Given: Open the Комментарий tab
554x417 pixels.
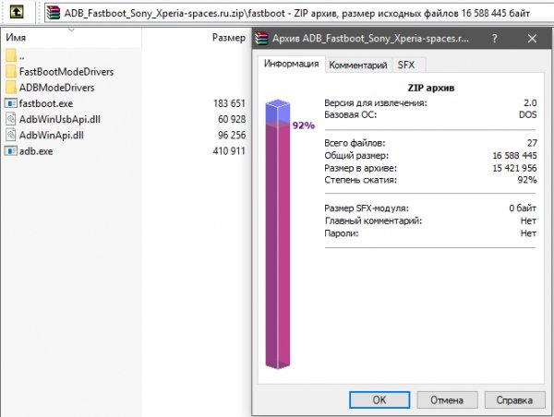Looking at the screenshot, I should coord(358,65).
